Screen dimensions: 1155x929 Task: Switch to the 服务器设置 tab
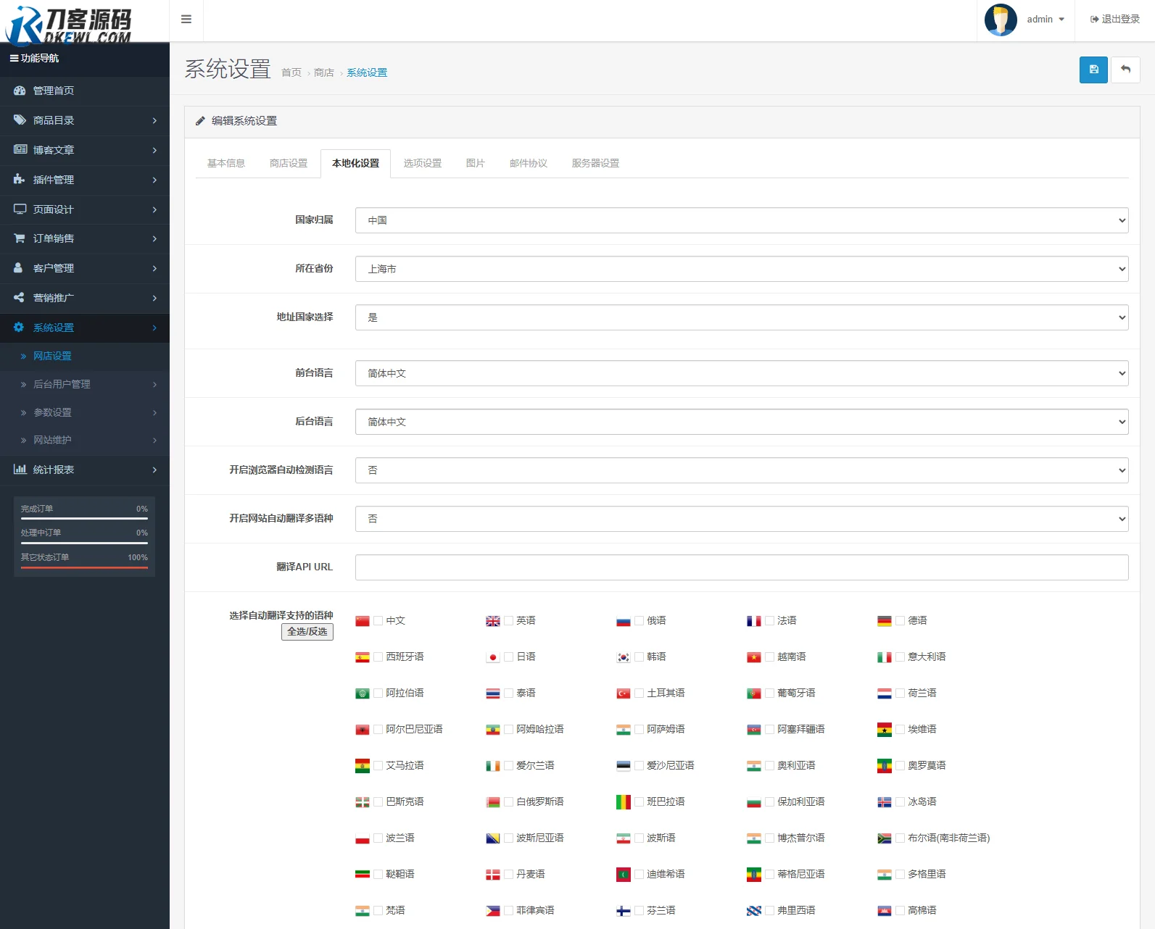(595, 163)
